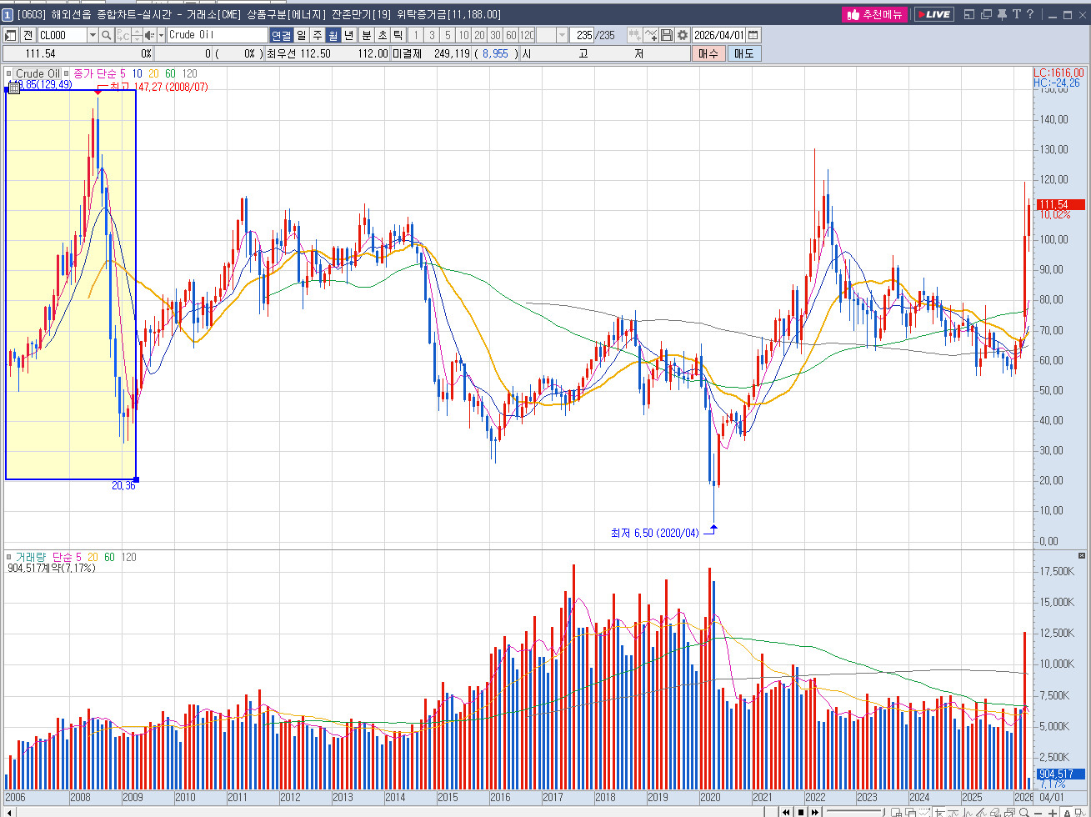Screen dimensions: 1091x817
Task: Click the symbol search magnifier icon
Action: coord(107,35)
